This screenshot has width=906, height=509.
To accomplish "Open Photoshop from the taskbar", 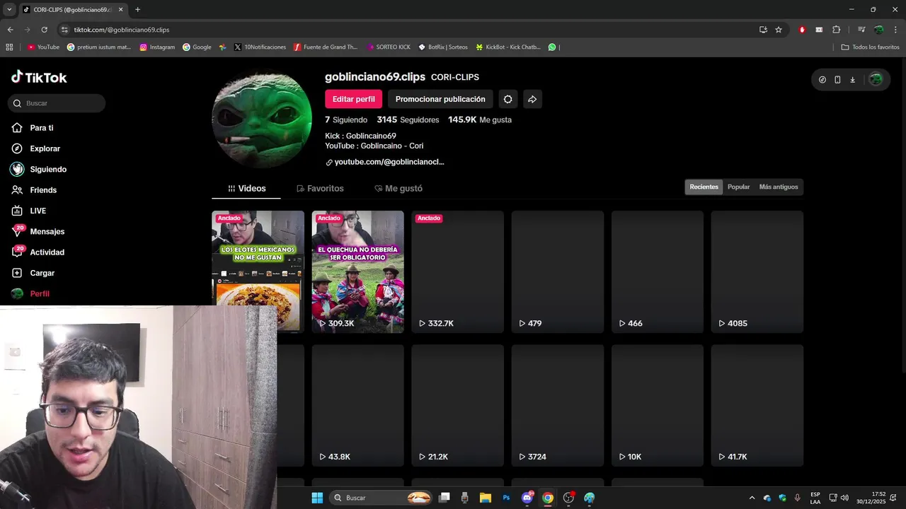I will [506, 498].
